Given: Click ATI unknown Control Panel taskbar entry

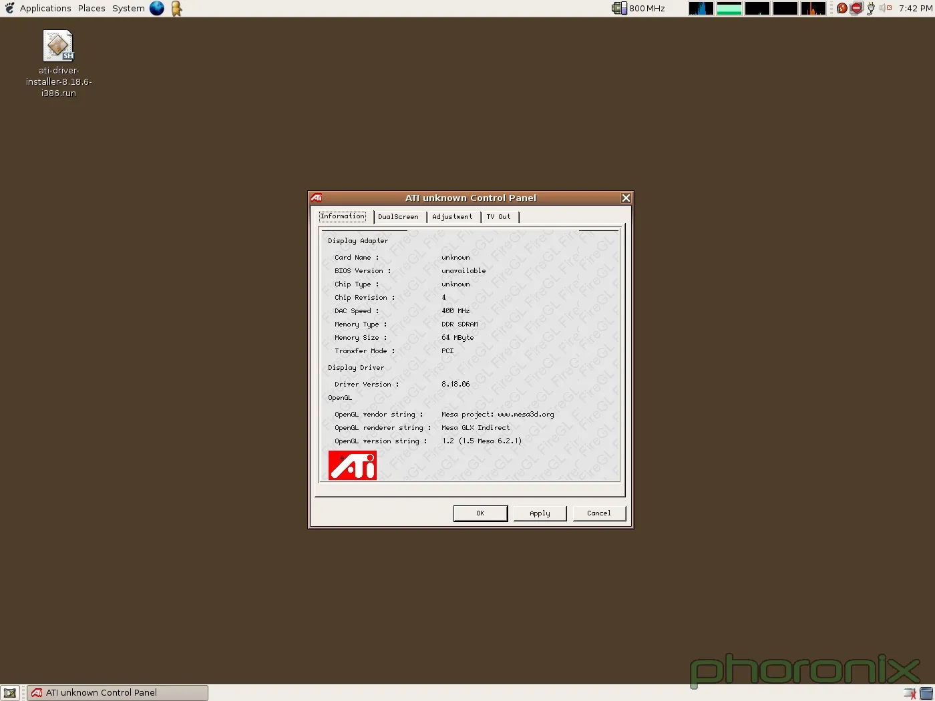Looking at the screenshot, I should [x=118, y=693].
